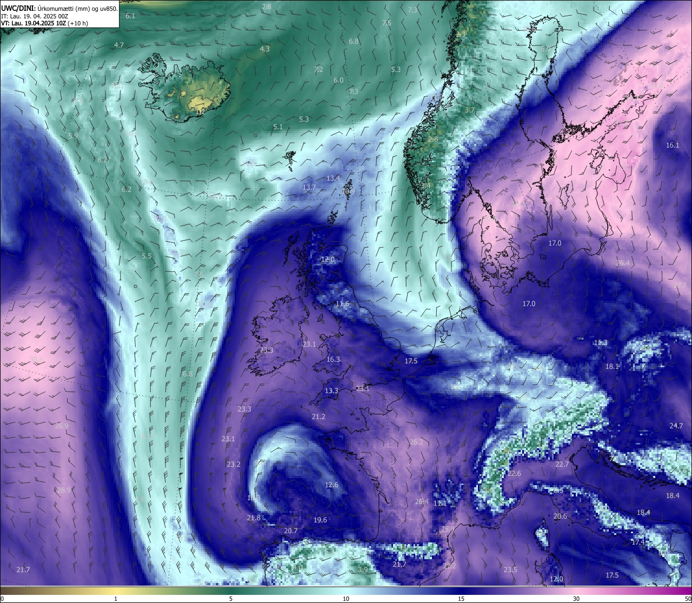Click the 5.1 value on the map
This screenshot has width=692, height=603.
[x=278, y=127]
